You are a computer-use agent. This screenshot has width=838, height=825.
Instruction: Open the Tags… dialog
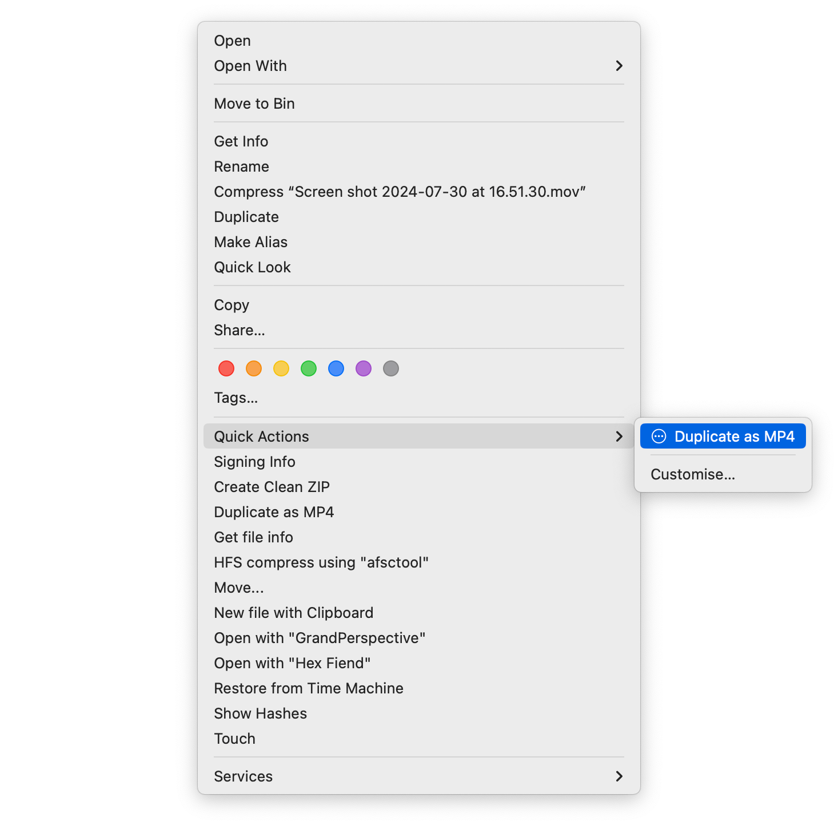coord(236,398)
